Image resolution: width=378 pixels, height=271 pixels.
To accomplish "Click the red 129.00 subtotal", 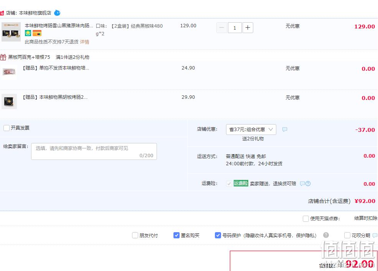I will tap(365, 27).
